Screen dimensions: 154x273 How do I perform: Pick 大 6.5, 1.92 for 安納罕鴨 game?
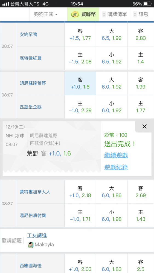pyautogui.click(x=112, y=34)
